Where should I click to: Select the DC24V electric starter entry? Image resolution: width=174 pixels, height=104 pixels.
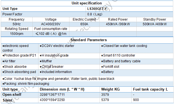(57, 46)
